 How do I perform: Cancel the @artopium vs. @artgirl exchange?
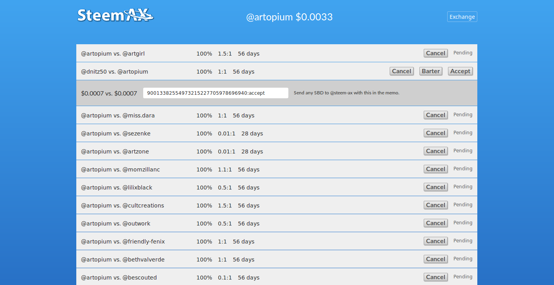coord(436,53)
